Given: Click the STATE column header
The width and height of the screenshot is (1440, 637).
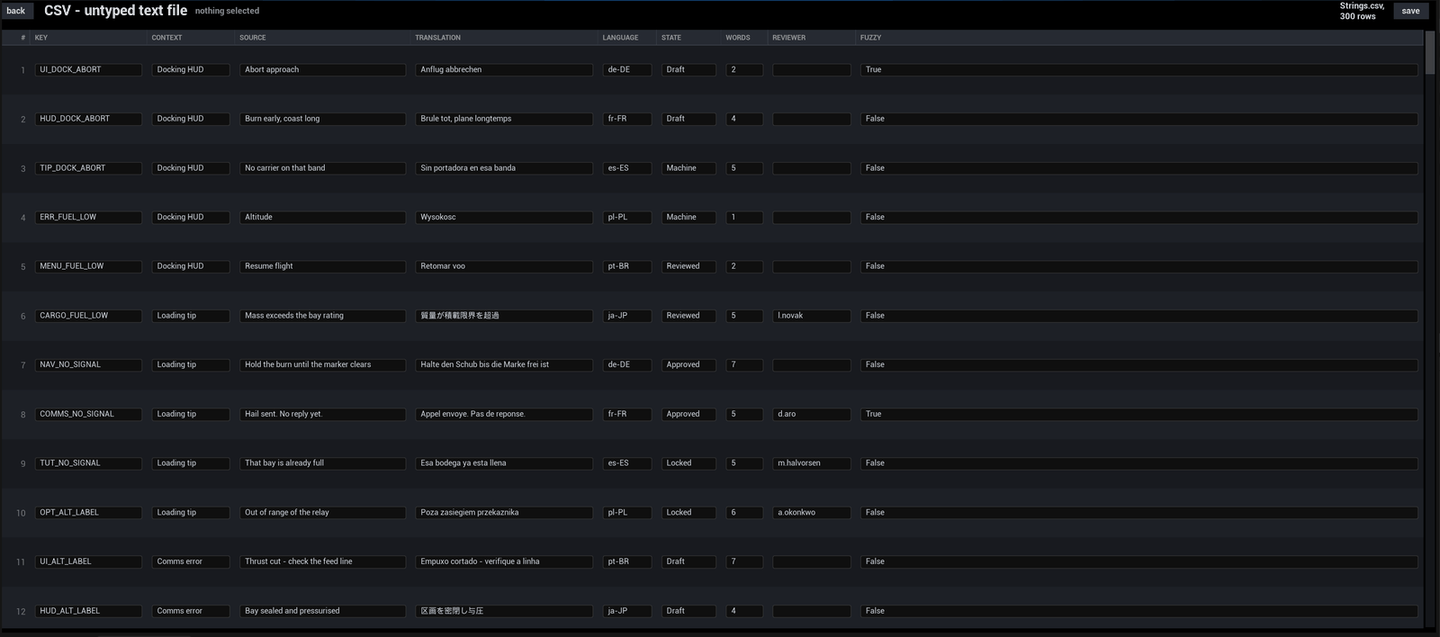Looking at the screenshot, I should pos(671,38).
